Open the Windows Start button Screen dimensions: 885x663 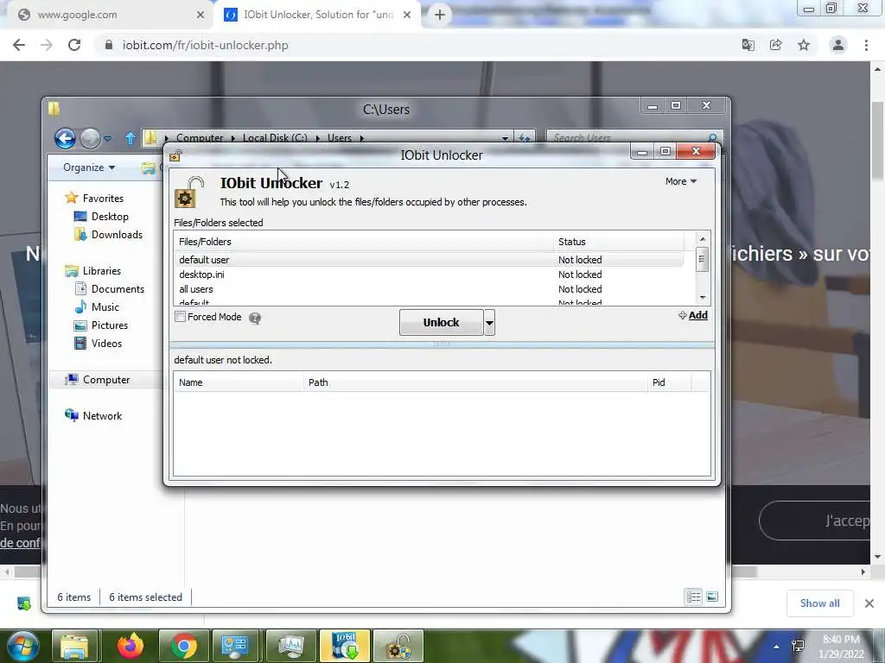pos(23,646)
